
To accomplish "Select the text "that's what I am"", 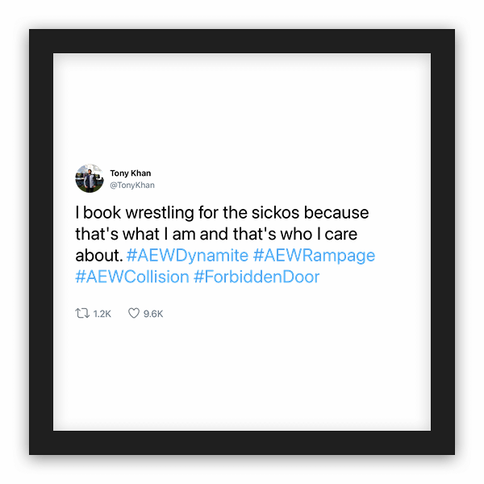I will click(x=136, y=234).
